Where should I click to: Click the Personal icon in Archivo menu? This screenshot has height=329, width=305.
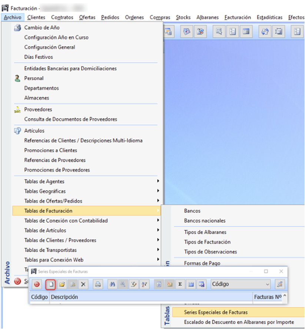tap(17, 78)
